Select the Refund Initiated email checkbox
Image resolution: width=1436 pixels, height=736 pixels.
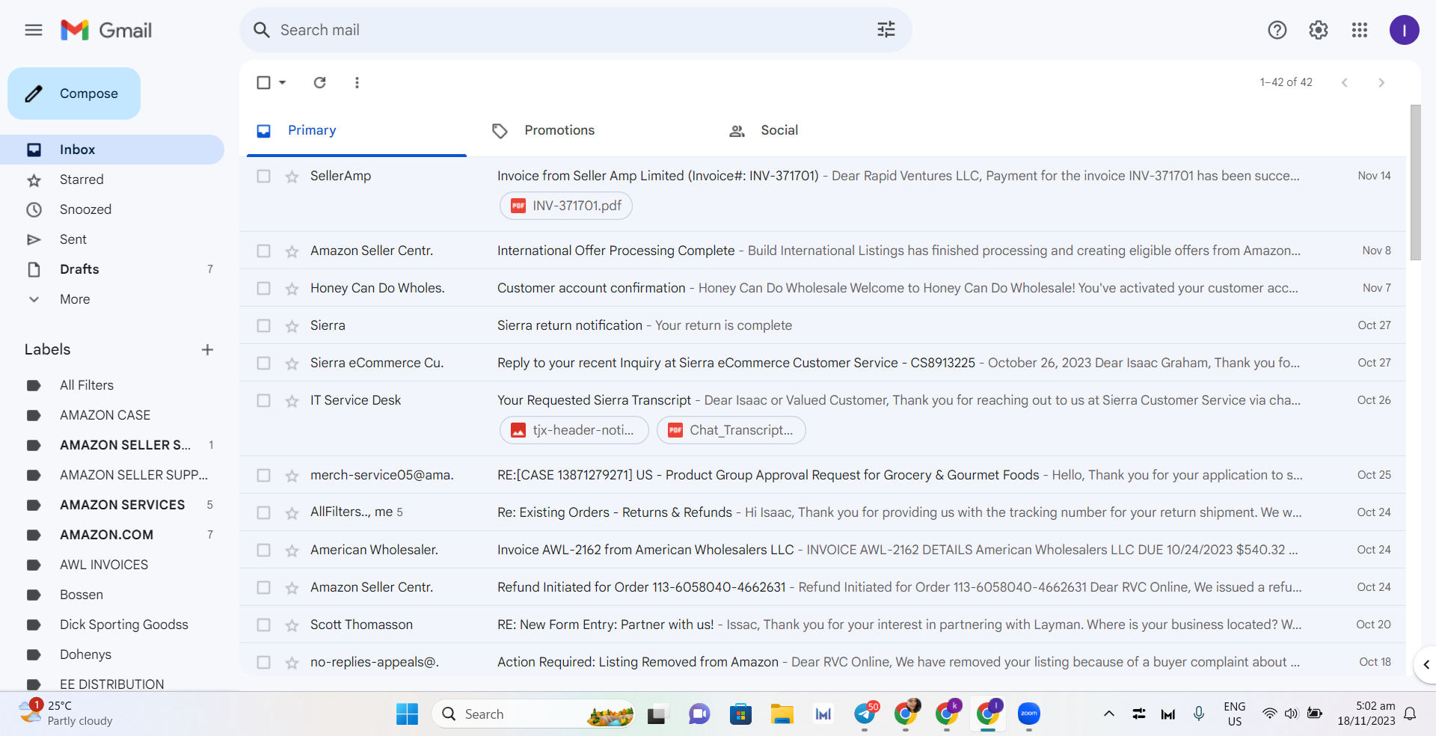pyautogui.click(x=263, y=587)
